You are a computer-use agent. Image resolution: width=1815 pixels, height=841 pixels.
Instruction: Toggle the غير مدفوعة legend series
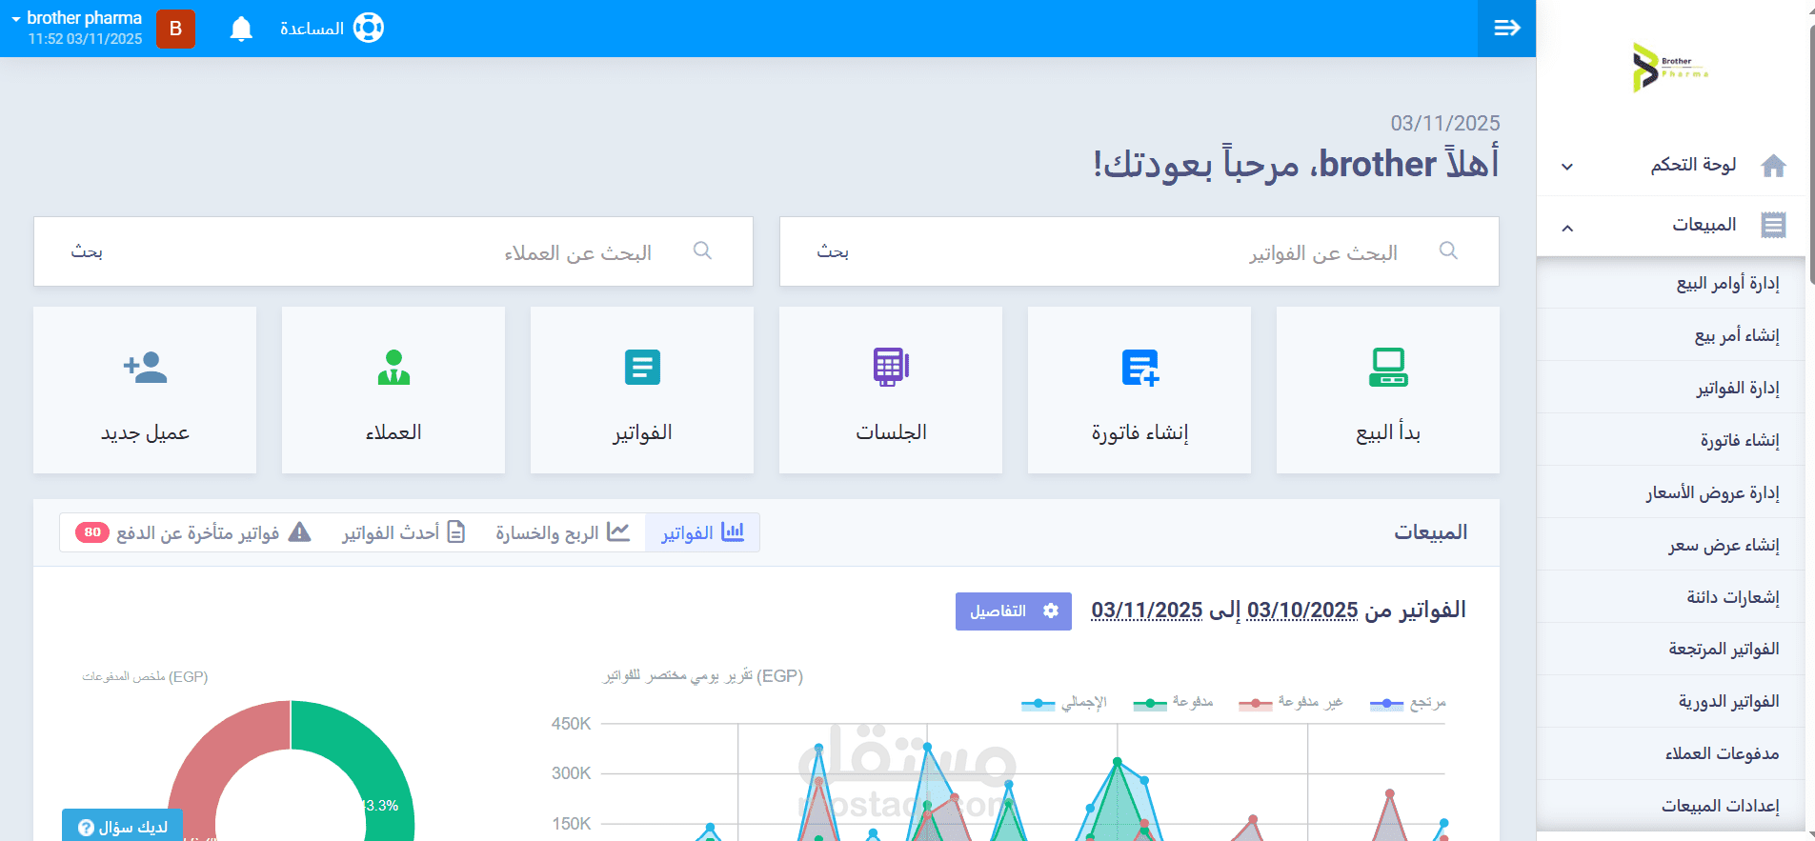click(x=1290, y=703)
